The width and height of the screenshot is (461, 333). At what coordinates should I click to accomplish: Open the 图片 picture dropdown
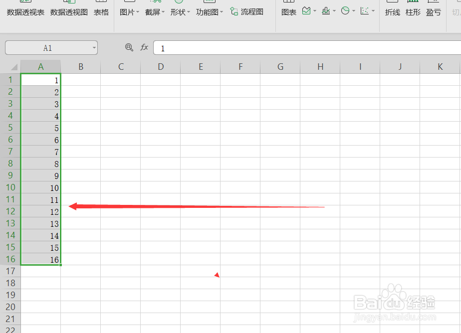tap(129, 12)
